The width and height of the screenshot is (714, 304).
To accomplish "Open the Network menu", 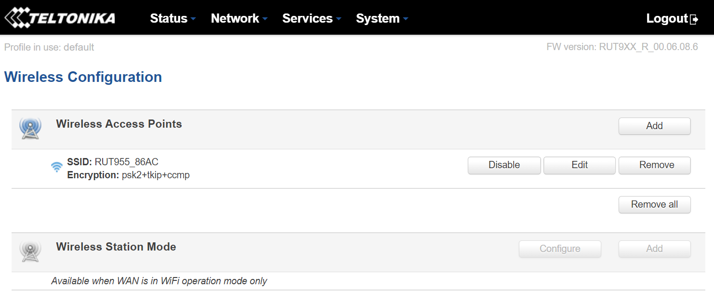I will click(x=239, y=18).
